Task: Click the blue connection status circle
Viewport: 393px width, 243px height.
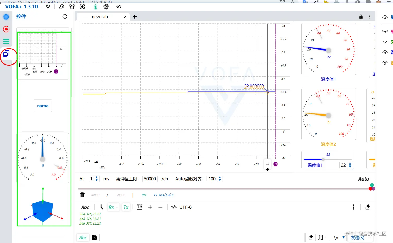Action: tap(6, 17)
